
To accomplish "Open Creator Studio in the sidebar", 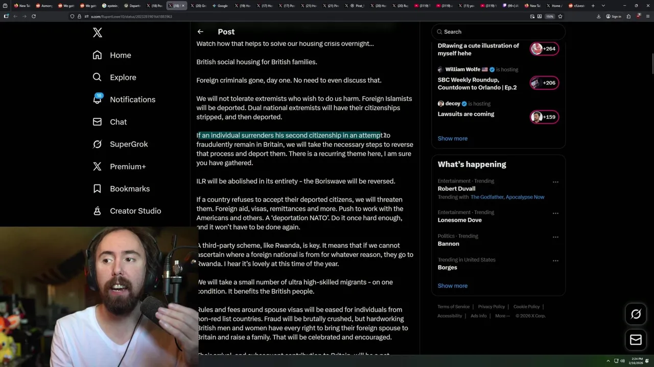I will tap(127, 211).
